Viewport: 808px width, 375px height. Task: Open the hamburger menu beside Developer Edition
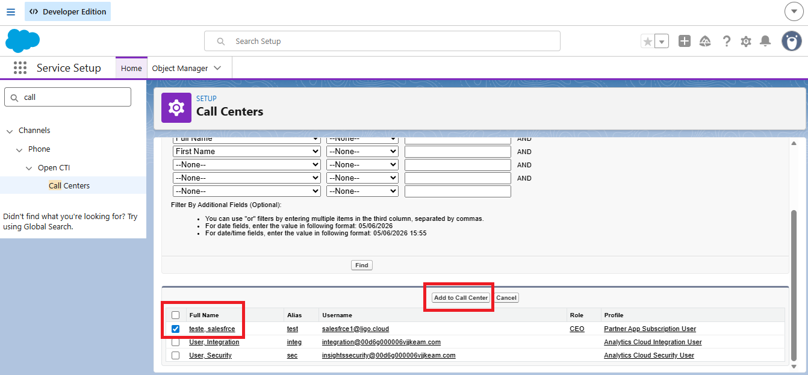(x=11, y=11)
